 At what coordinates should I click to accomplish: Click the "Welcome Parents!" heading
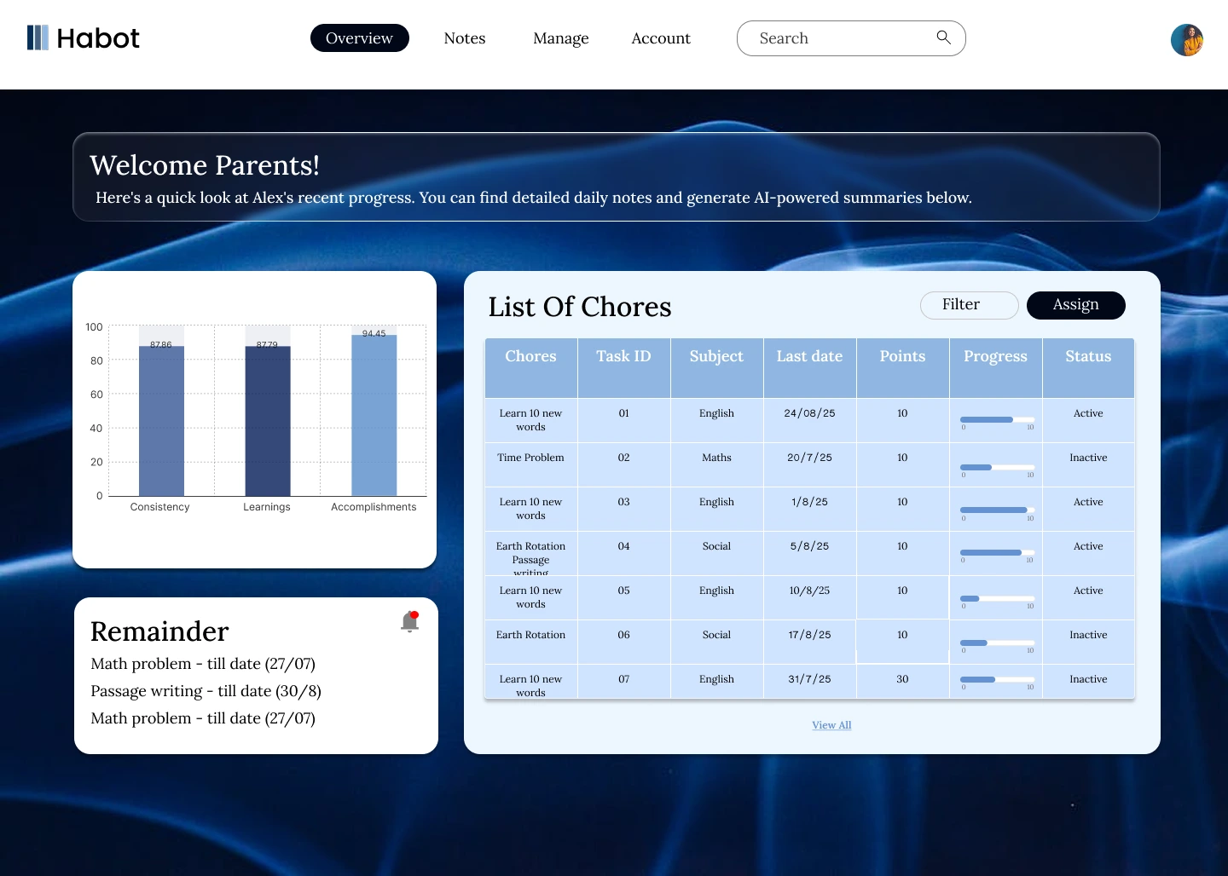205,165
